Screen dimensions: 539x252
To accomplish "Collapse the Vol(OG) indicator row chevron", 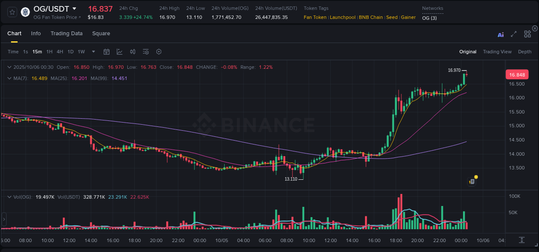I will 9,196.
